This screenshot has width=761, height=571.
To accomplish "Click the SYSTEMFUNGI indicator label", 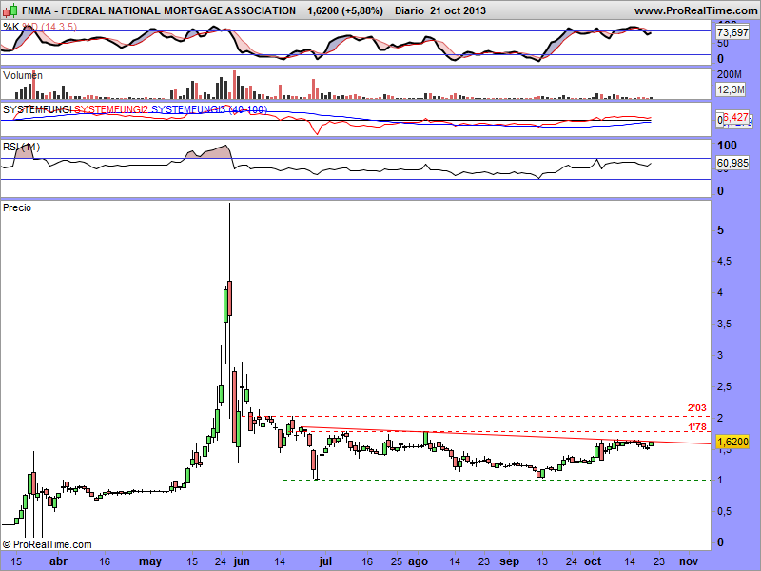I will pyautogui.click(x=37, y=109).
